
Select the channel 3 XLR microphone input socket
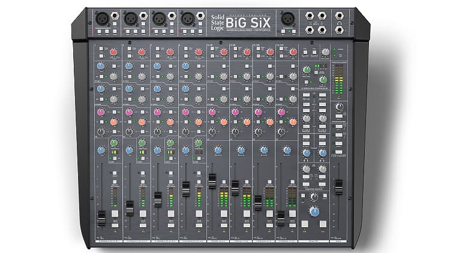[x=159, y=19]
